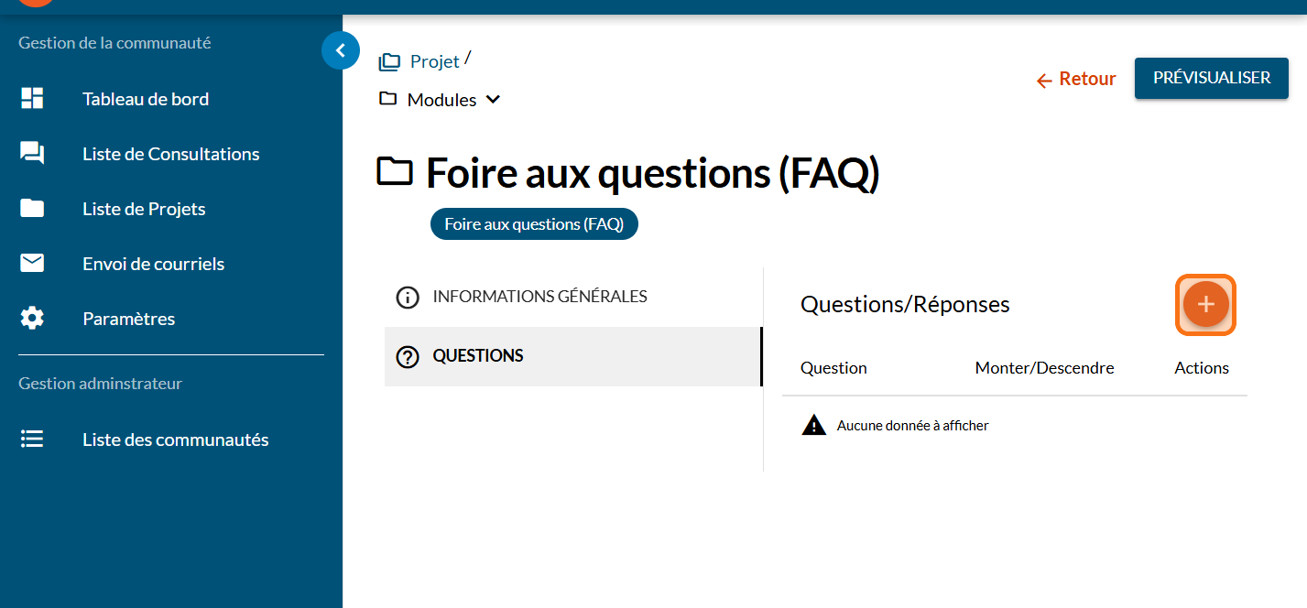
Task: Open the Informations générales tab
Action: [x=539, y=297]
